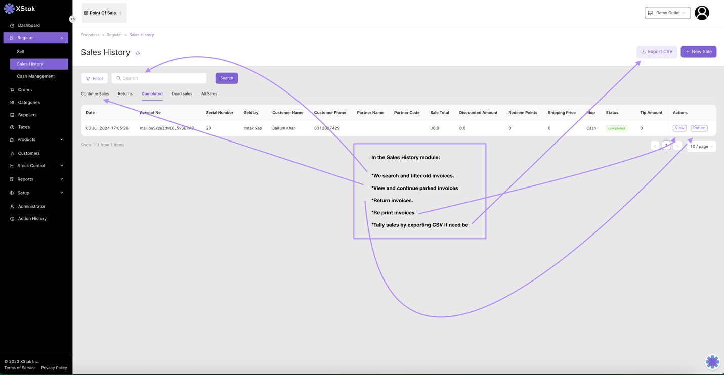Collapse the sidebar using the arrow toggle
The height and width of the screenshot is (375, 724).
tap(73, 19)
